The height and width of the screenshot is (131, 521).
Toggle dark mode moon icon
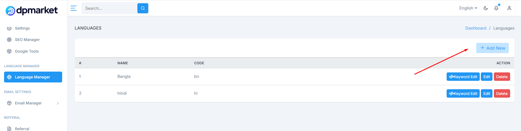coord(486,8)
